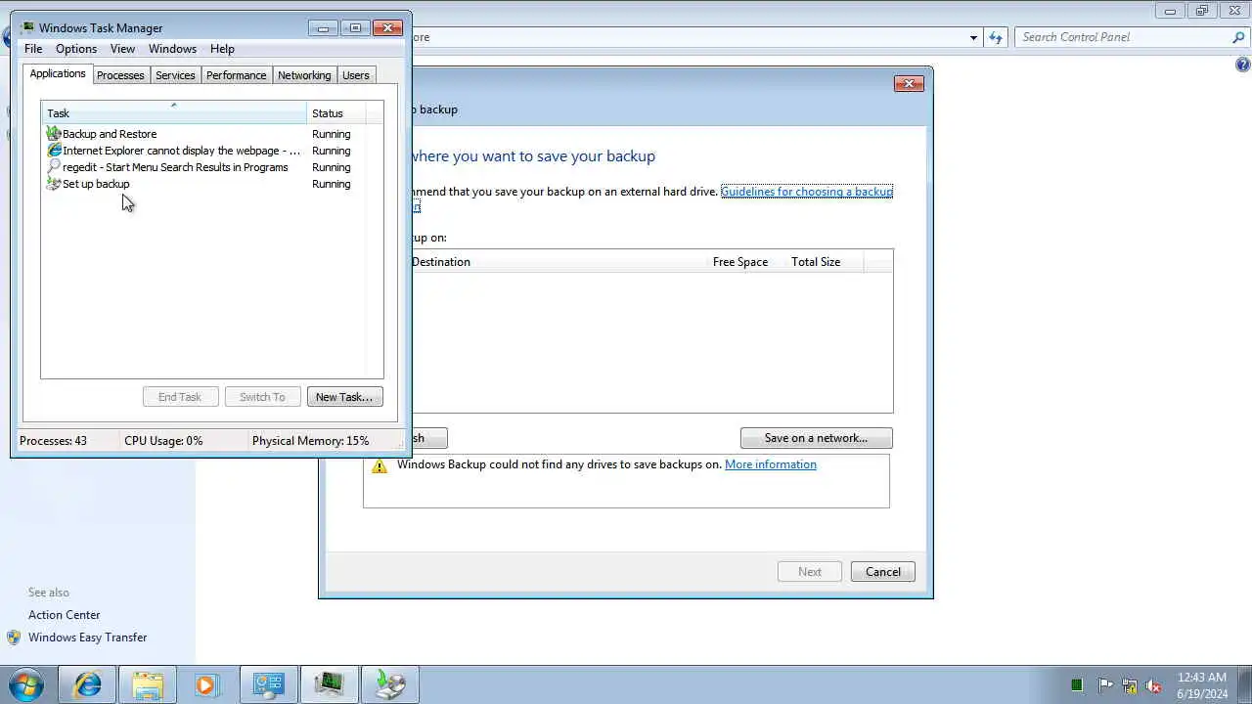Click the network tray icon
1252x704 pixels.
point(1130,685)
